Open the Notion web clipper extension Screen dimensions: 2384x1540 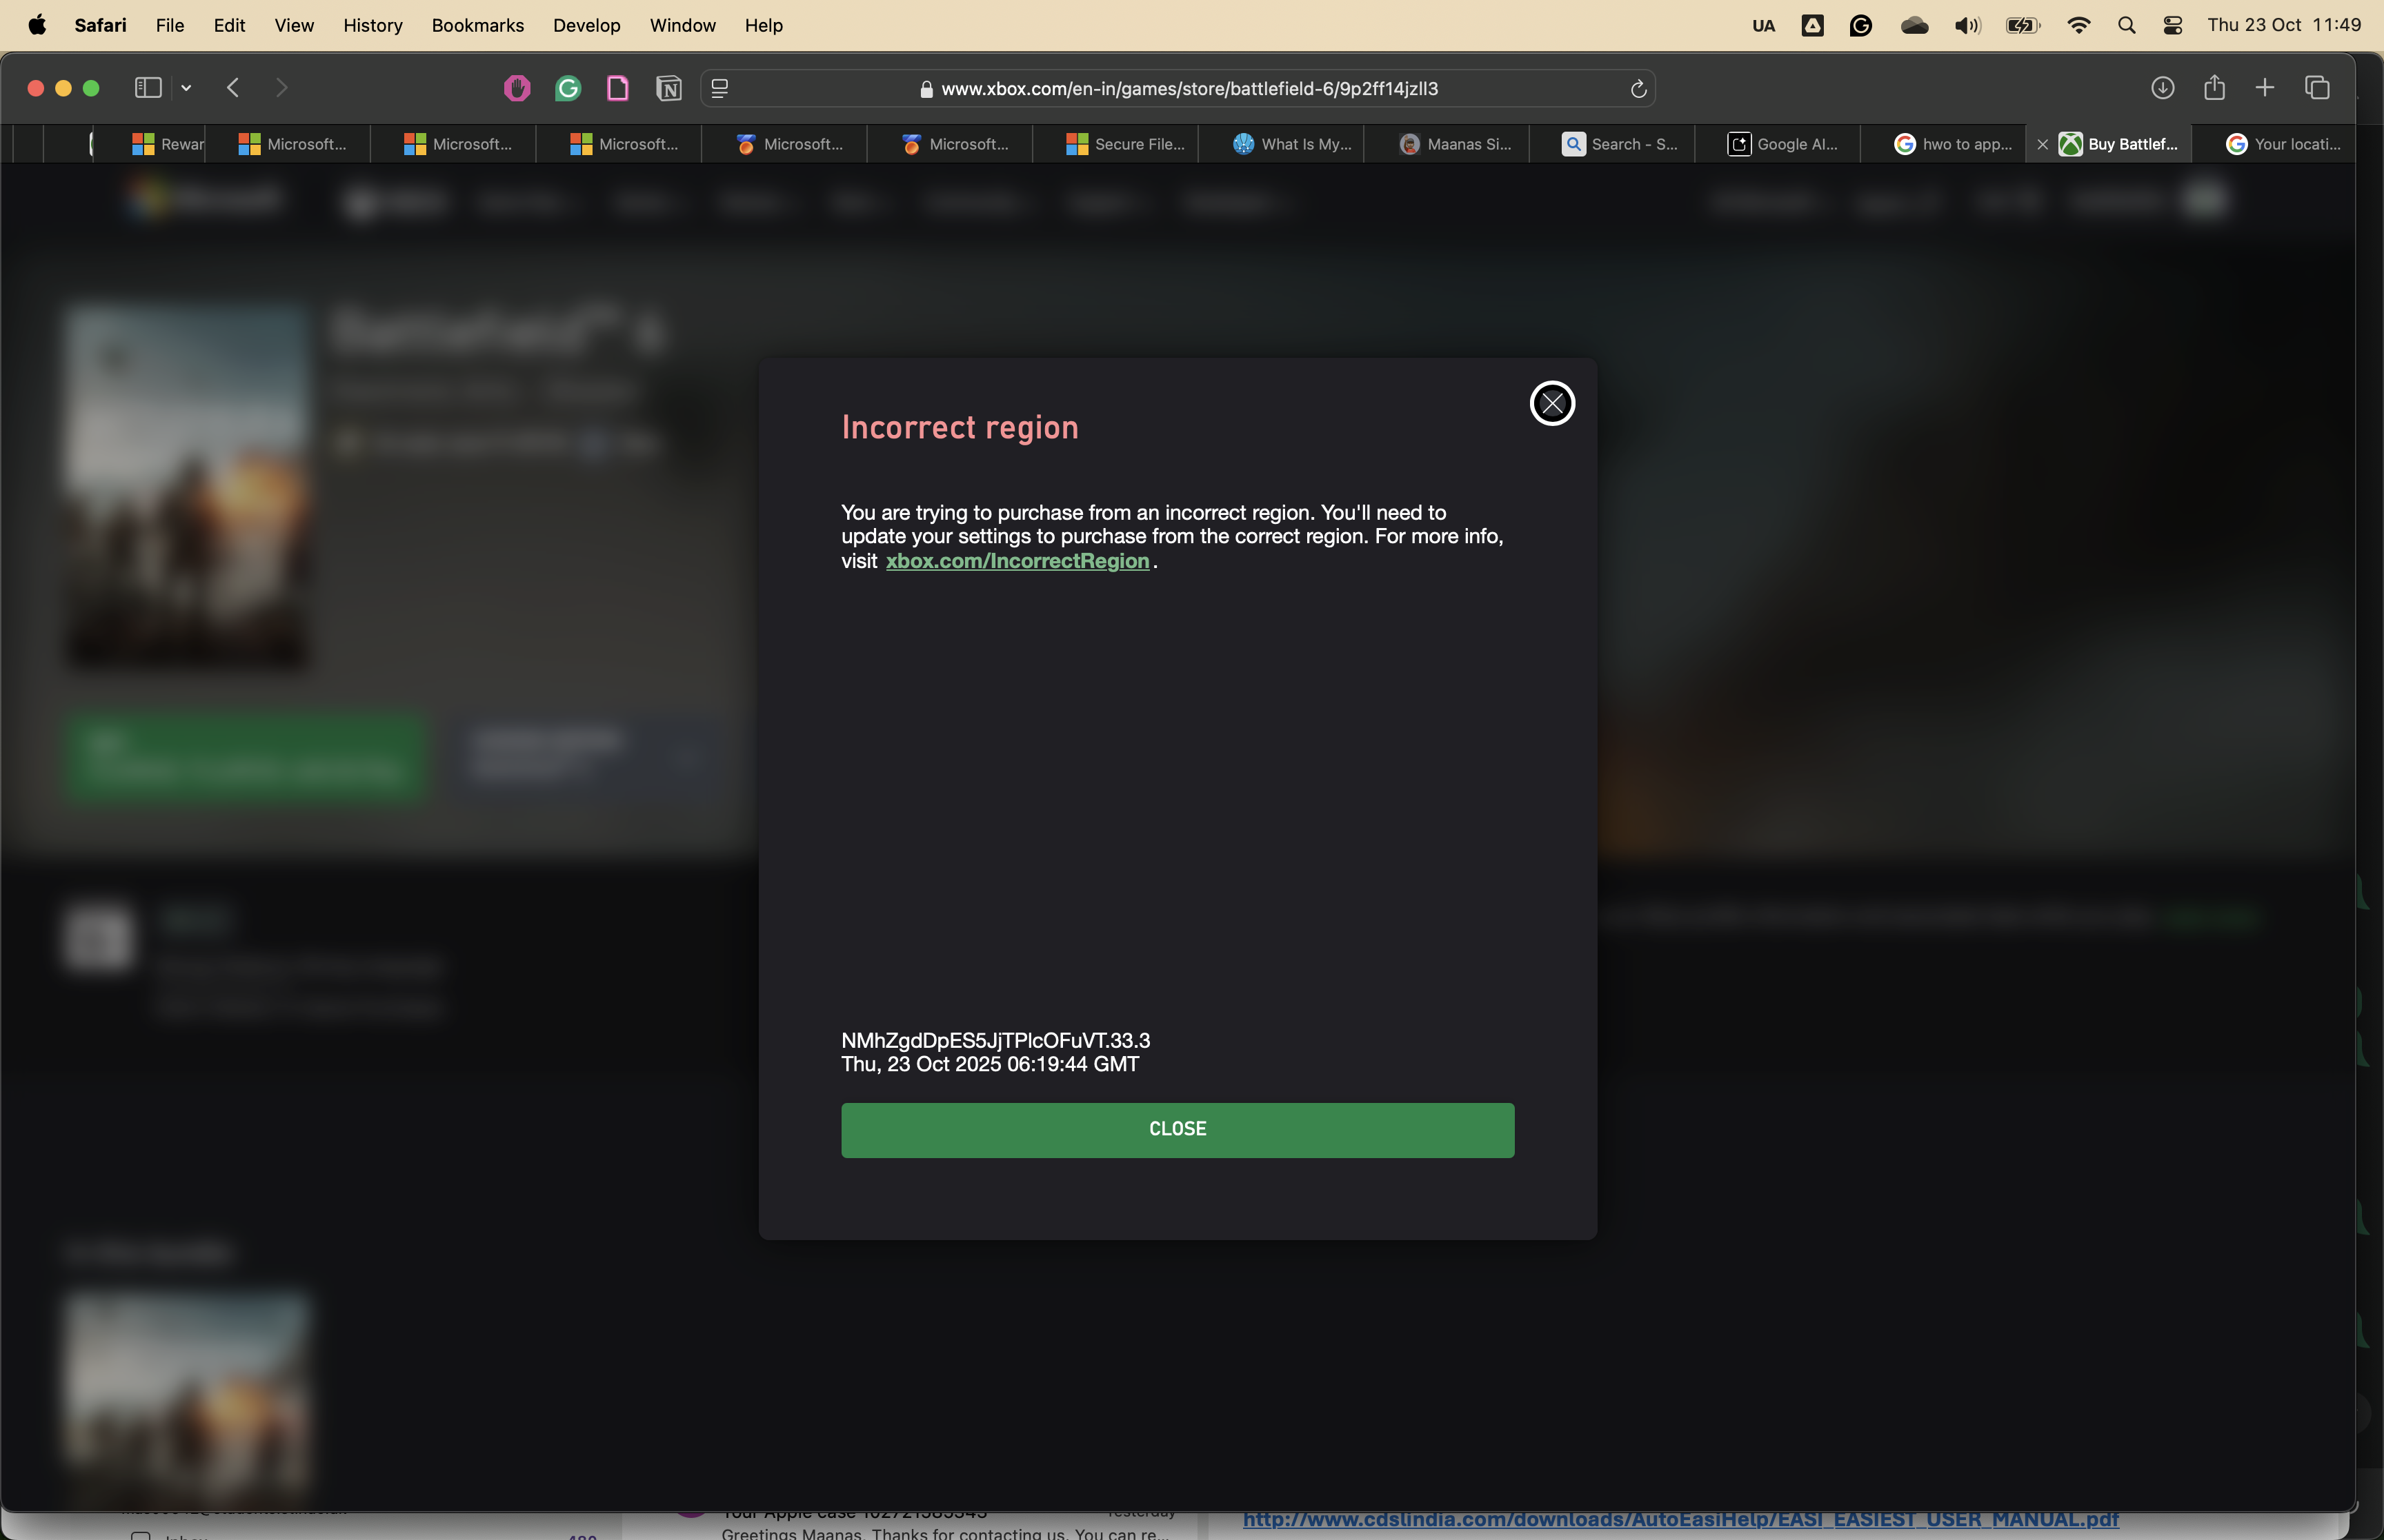tap(668, 89)
